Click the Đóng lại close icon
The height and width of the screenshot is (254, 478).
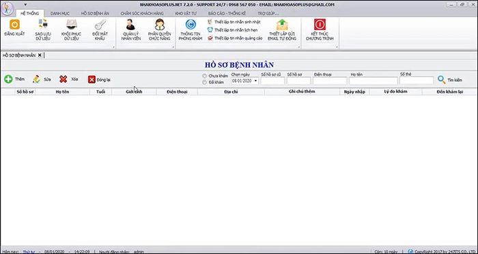92,80
